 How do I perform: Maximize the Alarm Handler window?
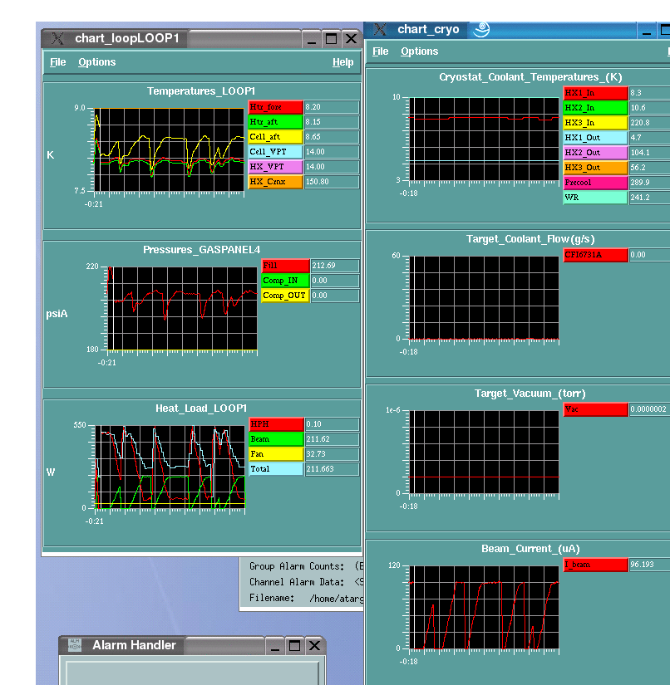(x=295, y=646)
